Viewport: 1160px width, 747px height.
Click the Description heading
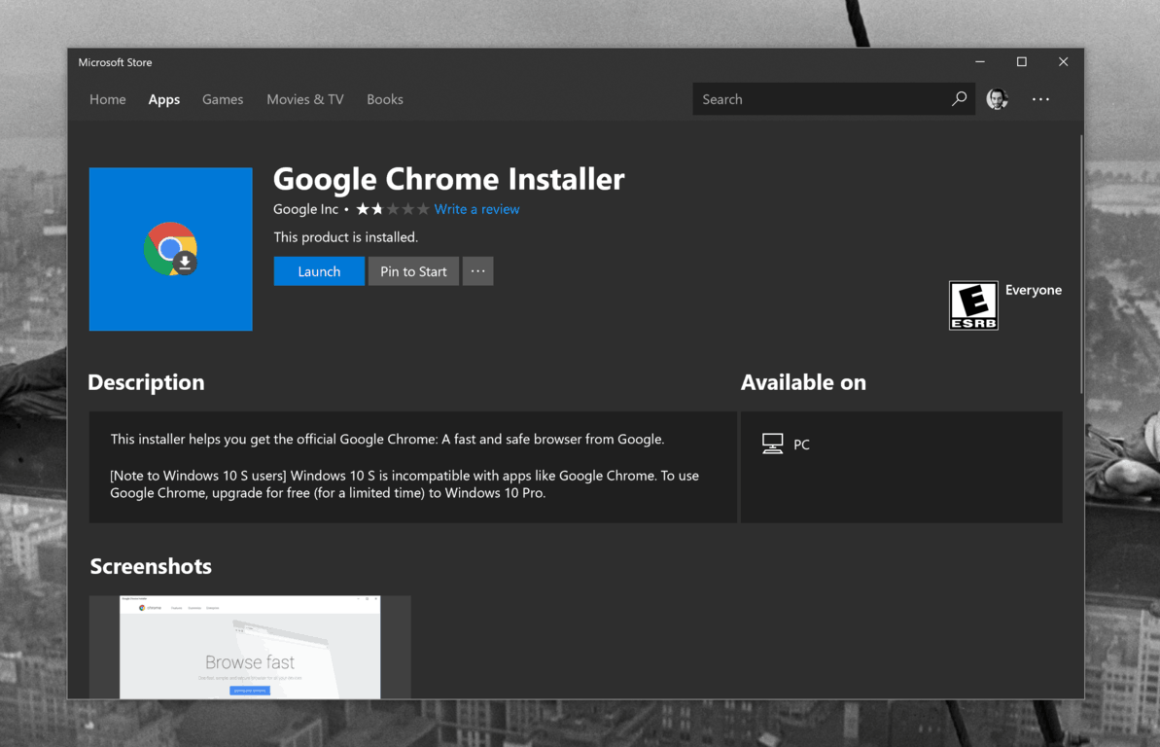coord(146,382)
